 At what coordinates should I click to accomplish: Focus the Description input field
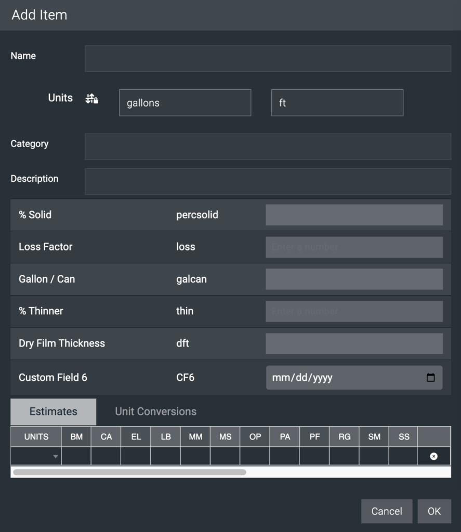click(x=268, y=181)
